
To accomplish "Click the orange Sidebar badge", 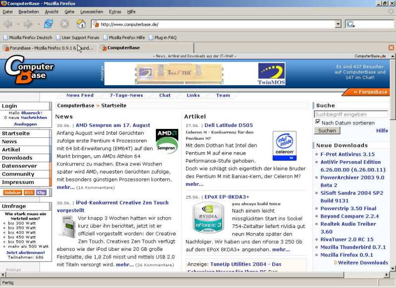I will (12, 192).
